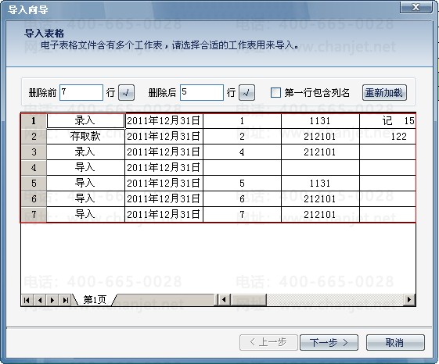Image resolution: width=439 pixels, height=364 pixels.
Task: Click the horizontal scrollbar right arrow
Action: point(409,300)
